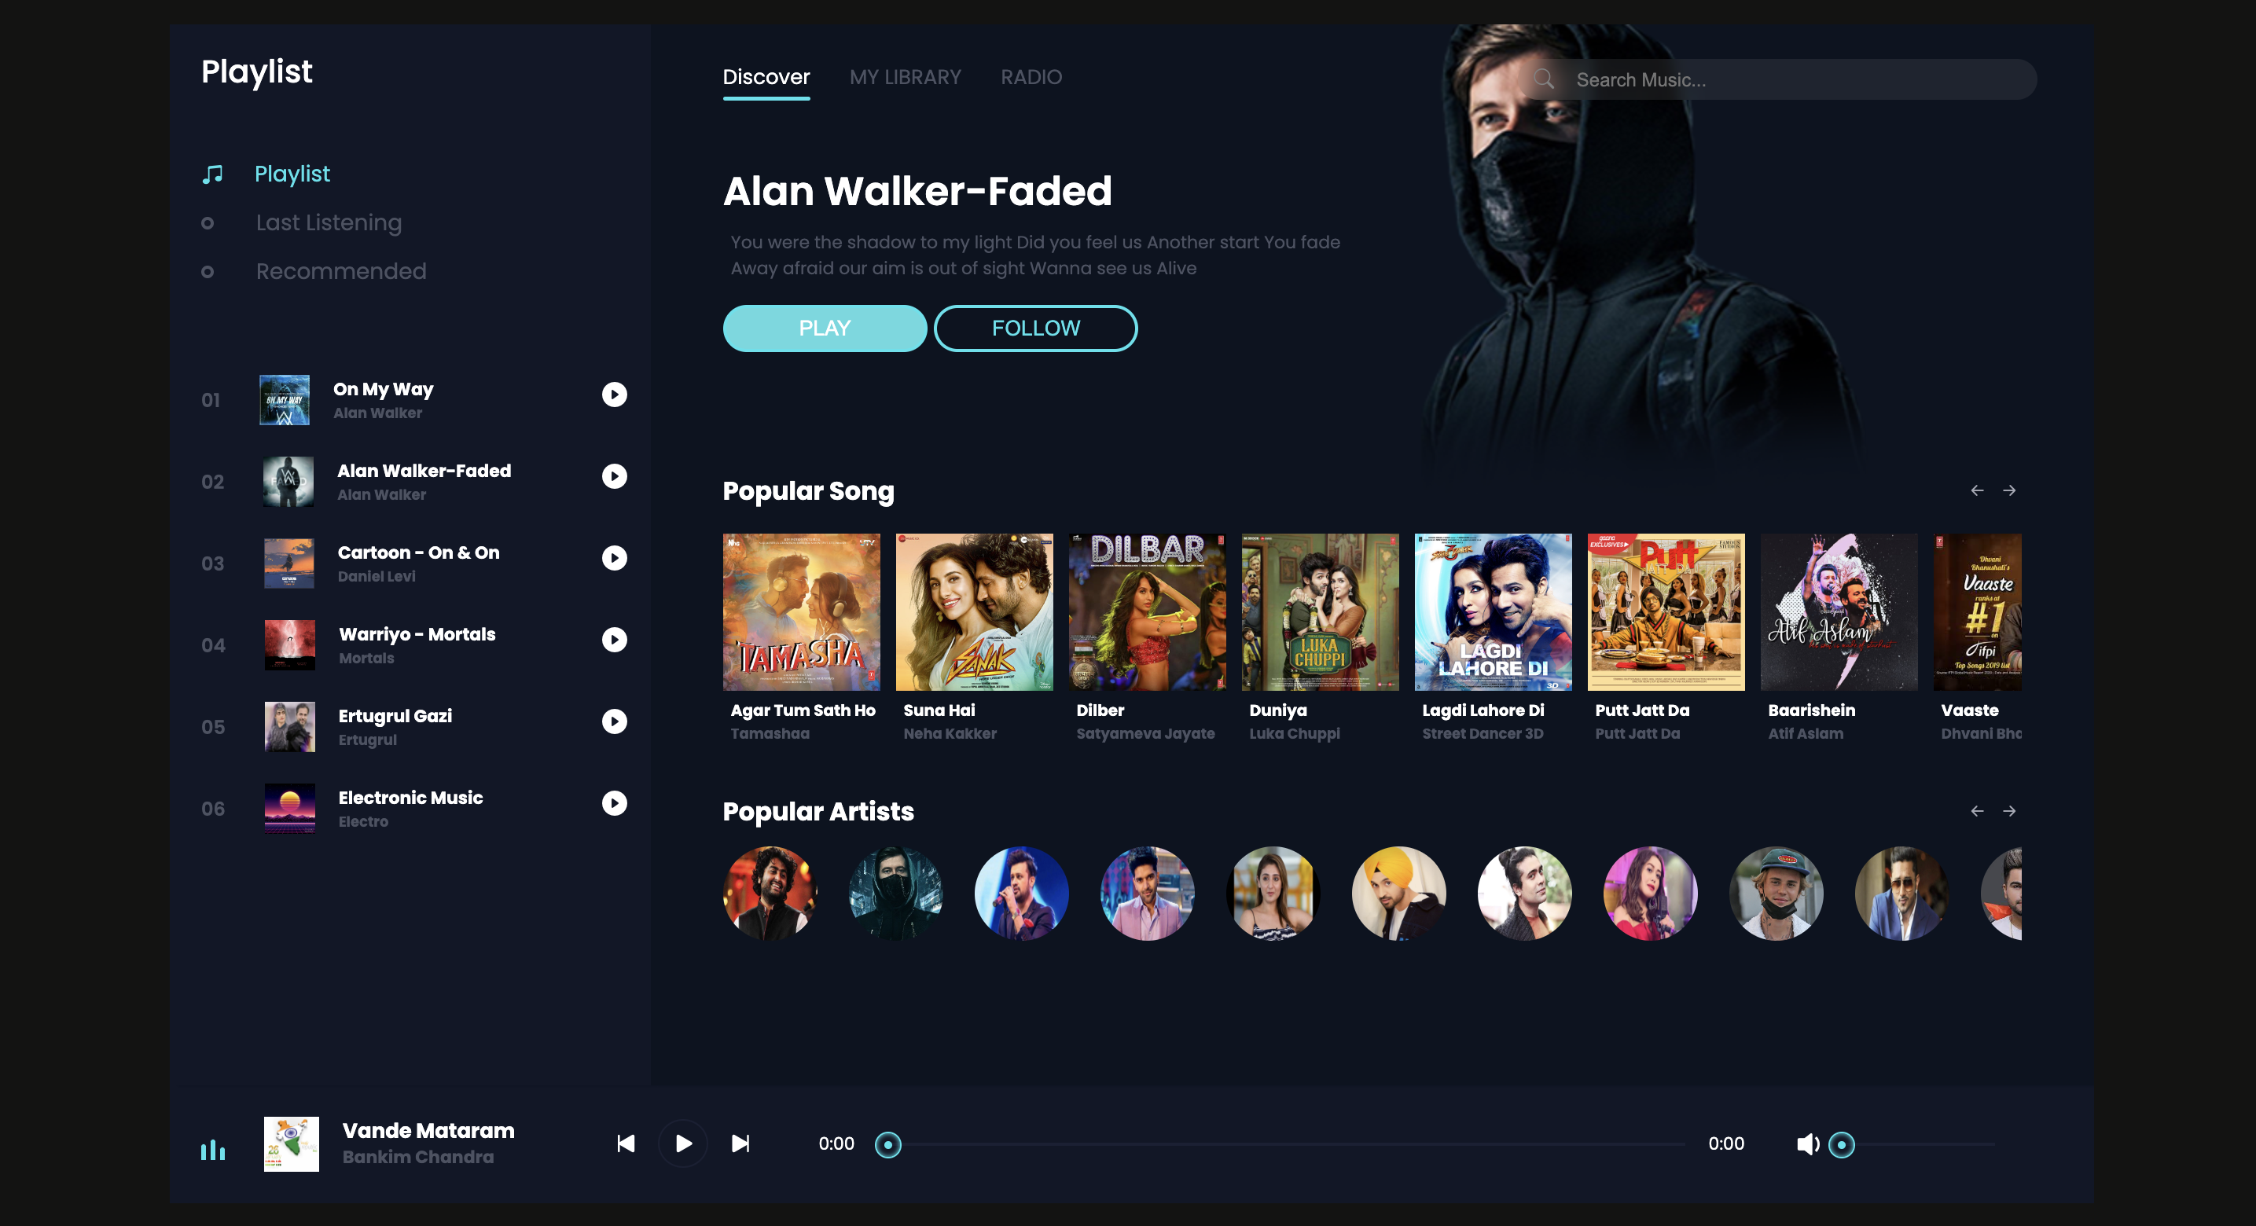Click the equalizer bars icon
2256x1226 pixels.
[213, 1149]
